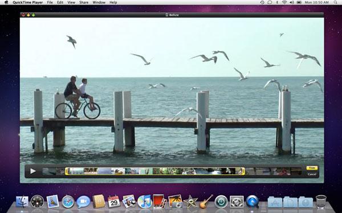
Task: Open the Window menu
Action: point(99,2)
